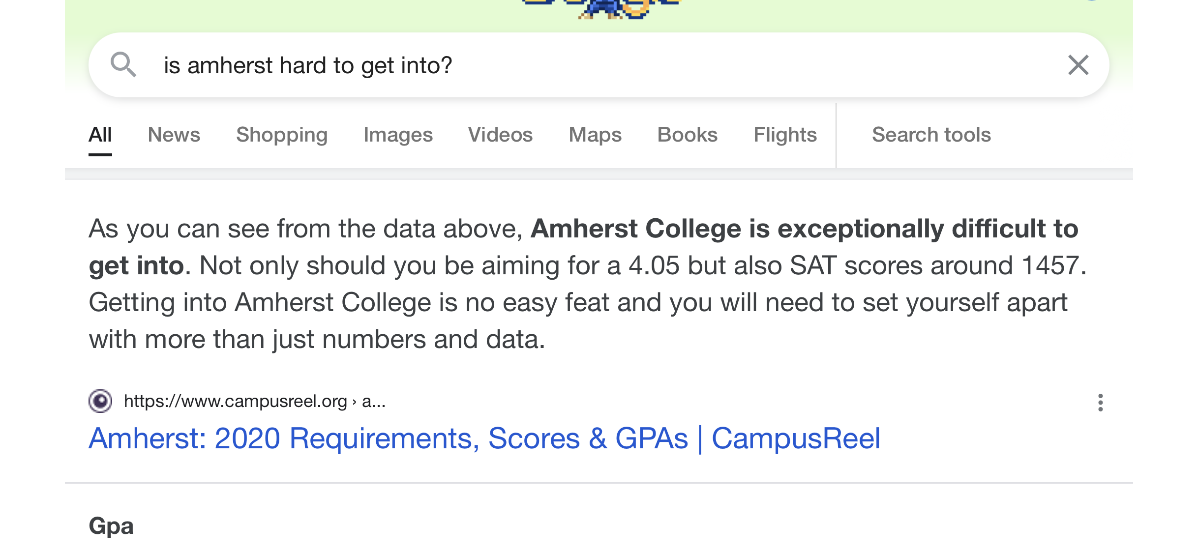
Task: Switch to the Flights tab
Action: click(x=785, y=135)
